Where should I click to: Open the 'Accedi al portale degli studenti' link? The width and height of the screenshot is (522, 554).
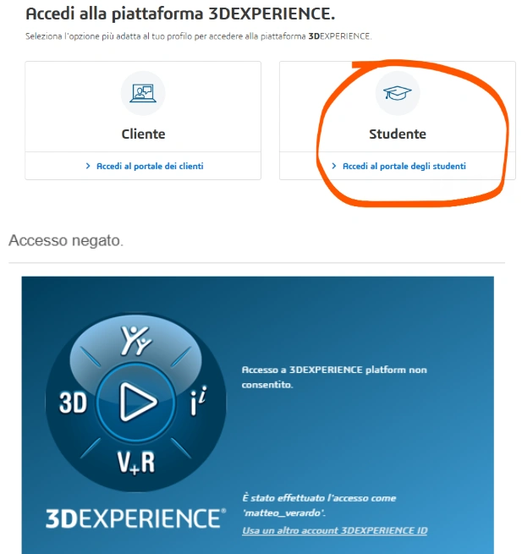pos(404,166)
